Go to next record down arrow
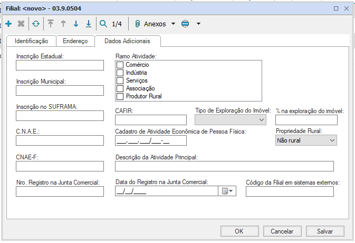The image size is (355, 243). [x=76, y=24]
